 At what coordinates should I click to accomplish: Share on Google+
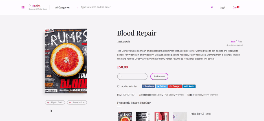[x=175, y=86]
